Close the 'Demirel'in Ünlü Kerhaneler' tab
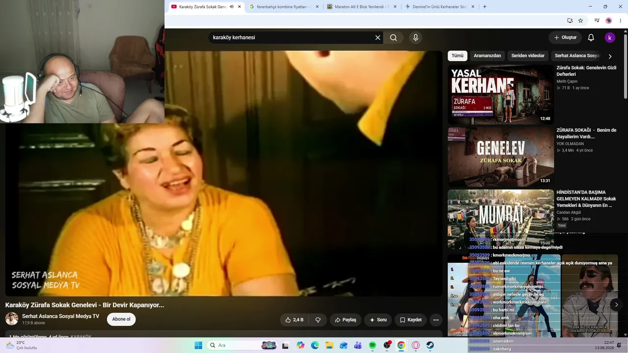The height and width of the screenshot is (353, 628). [473, 7]
